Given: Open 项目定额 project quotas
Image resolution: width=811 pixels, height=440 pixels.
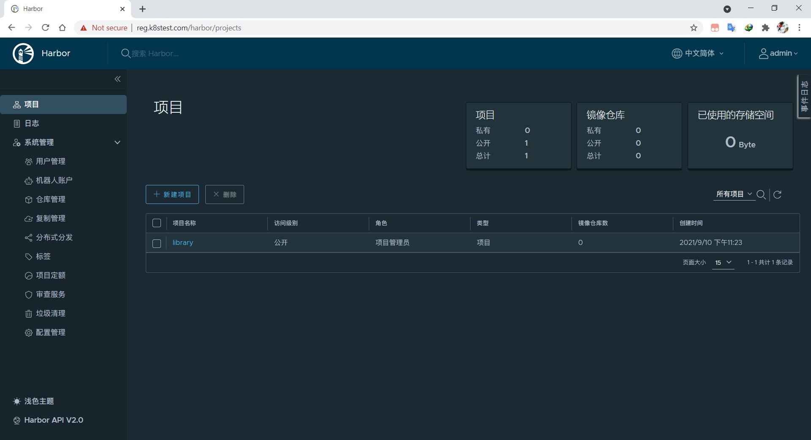Looking at the screenshot, I should click(51, 275).
